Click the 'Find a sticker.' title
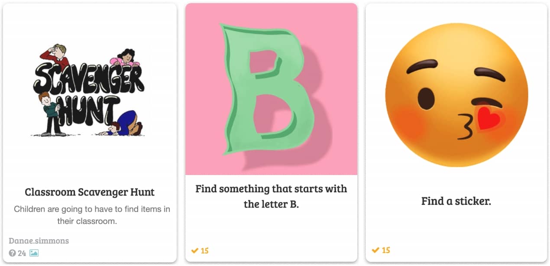Screen dimensions: 550x266 coord(456,201)
